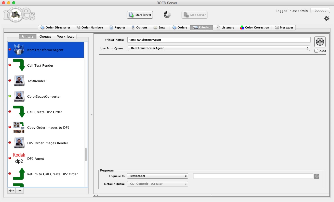Expand the add printer plus dropdown
334x202 pixels.
coord(11,190)
